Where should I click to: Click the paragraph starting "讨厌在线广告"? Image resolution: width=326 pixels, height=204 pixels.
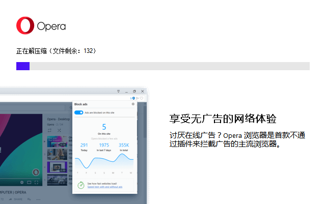[237, 139]
